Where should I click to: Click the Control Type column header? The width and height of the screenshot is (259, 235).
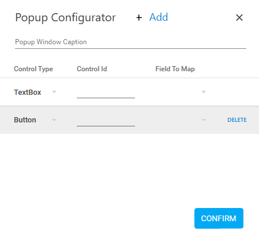point(33,69)
